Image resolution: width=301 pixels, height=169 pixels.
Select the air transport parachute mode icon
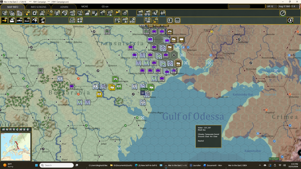click(34, 20)
